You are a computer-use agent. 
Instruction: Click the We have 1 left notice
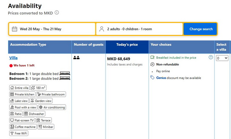pos(24,65)
